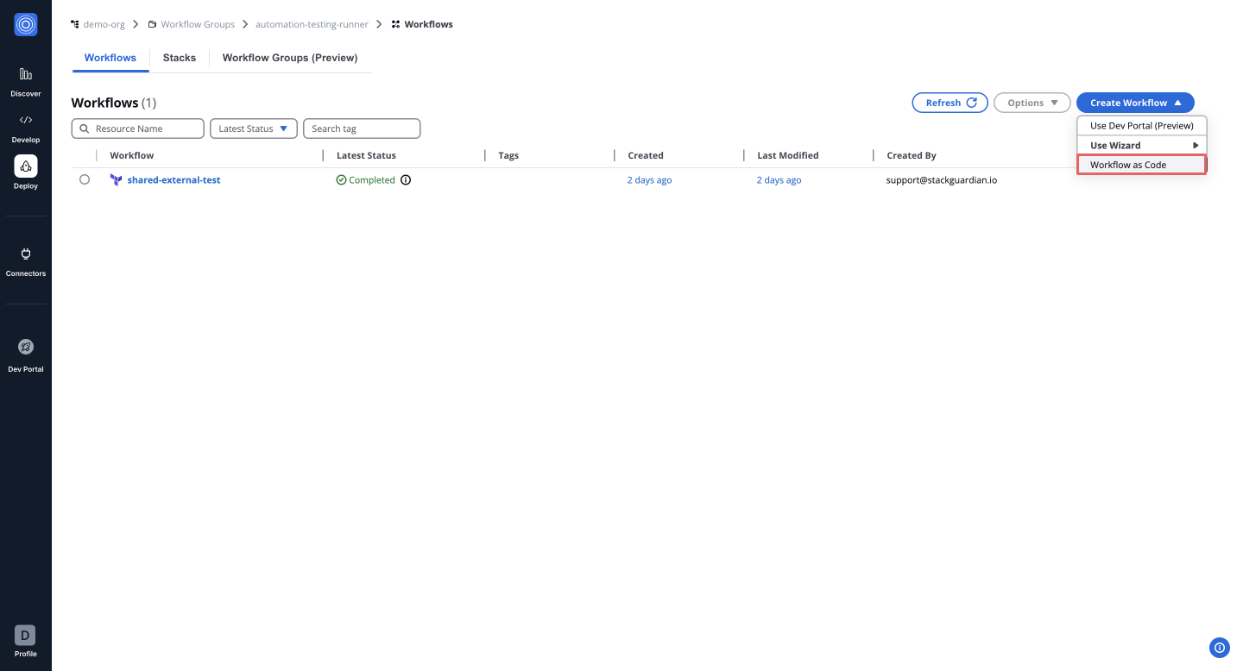Click the Refresh button
This screenshot has height=671, width=1243.
coord(950,103)
